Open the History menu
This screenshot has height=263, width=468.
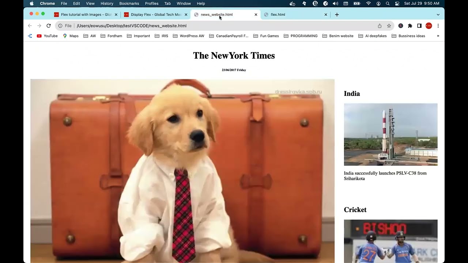[107, 4]
